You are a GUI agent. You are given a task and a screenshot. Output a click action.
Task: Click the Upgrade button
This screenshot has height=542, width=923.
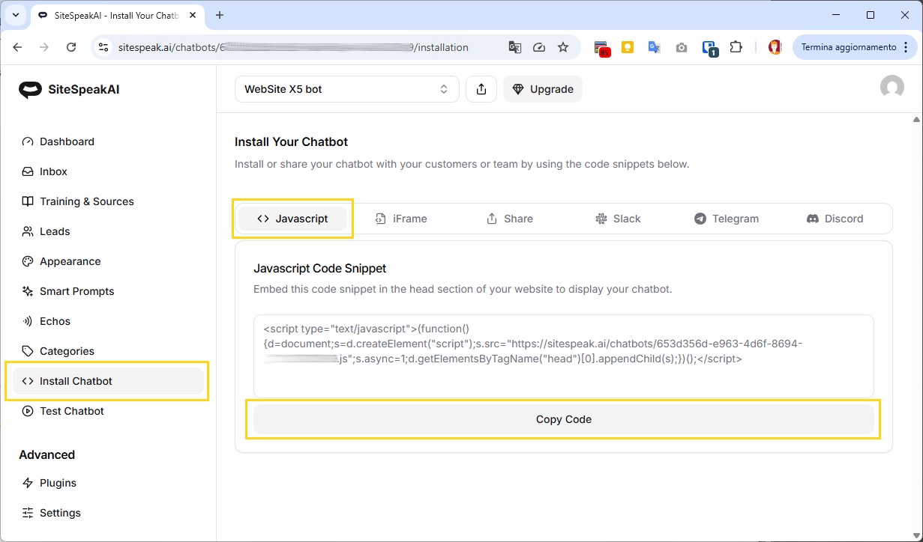tap(543, 89)
